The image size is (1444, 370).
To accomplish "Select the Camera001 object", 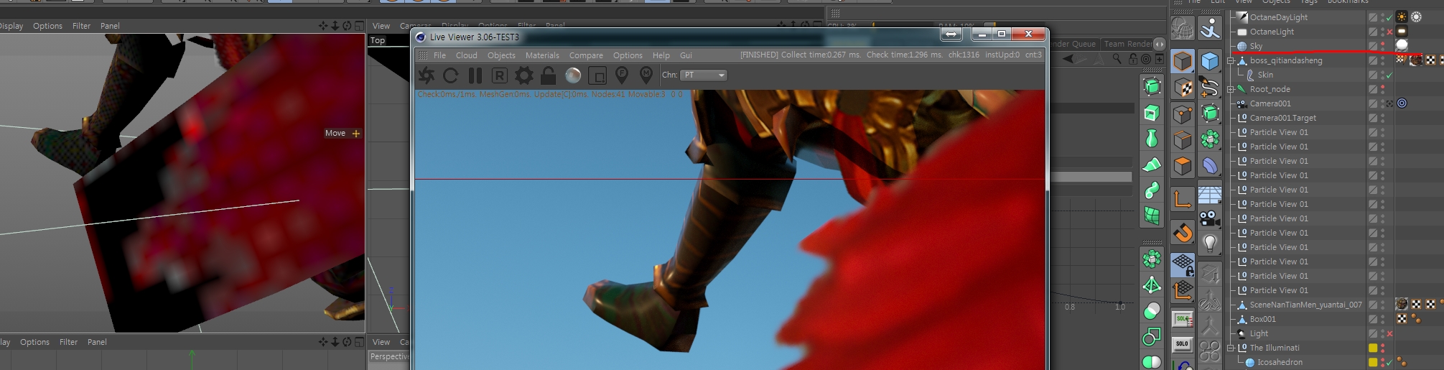I will coord(1270,103).
